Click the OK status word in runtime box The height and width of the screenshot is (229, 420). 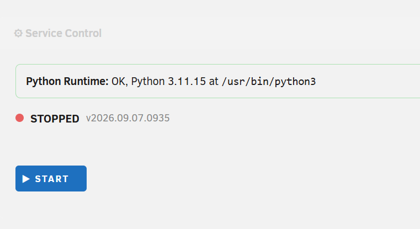pyautogui.click(x=118, y=81)
